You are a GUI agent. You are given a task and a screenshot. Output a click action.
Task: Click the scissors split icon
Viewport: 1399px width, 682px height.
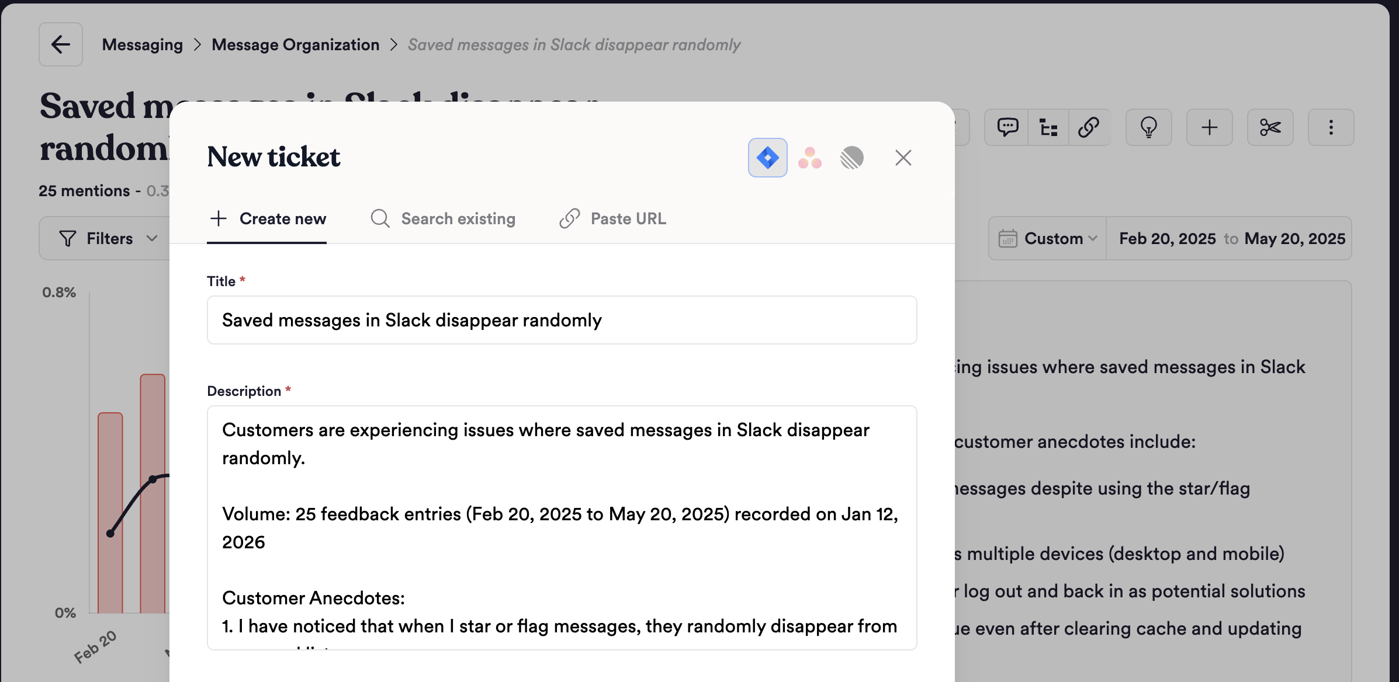pos(1270,127)
